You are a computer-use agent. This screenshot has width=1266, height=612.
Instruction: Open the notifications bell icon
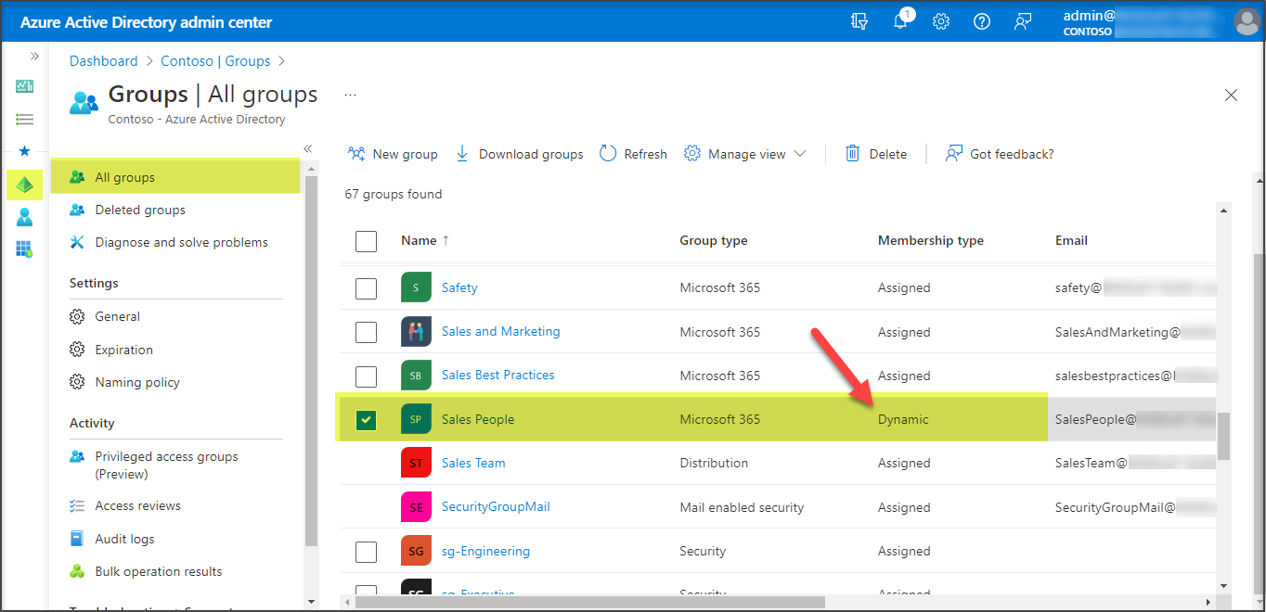900,21
